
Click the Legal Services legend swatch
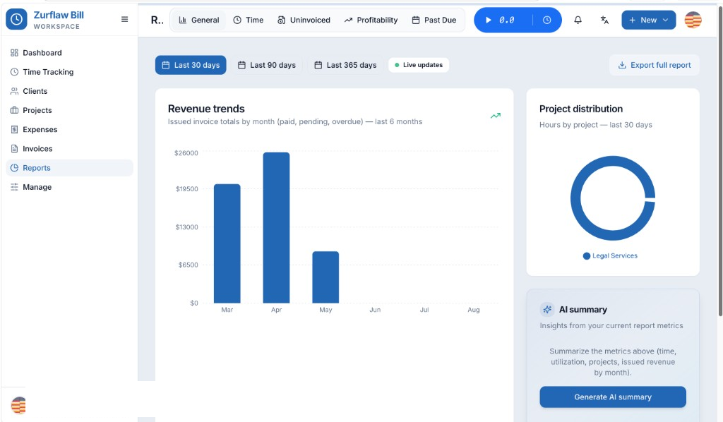[587, 256]
